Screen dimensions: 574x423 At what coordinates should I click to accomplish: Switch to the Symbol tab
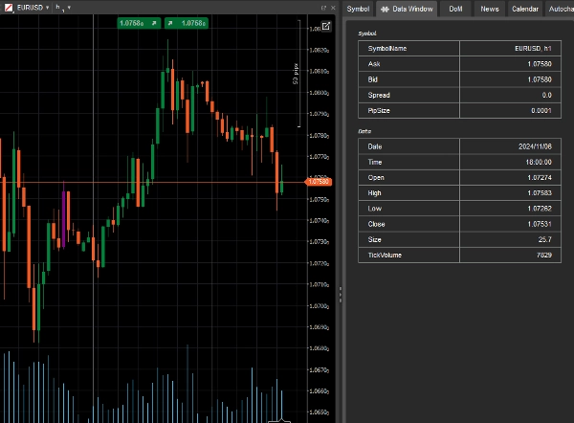pos(358,9)
